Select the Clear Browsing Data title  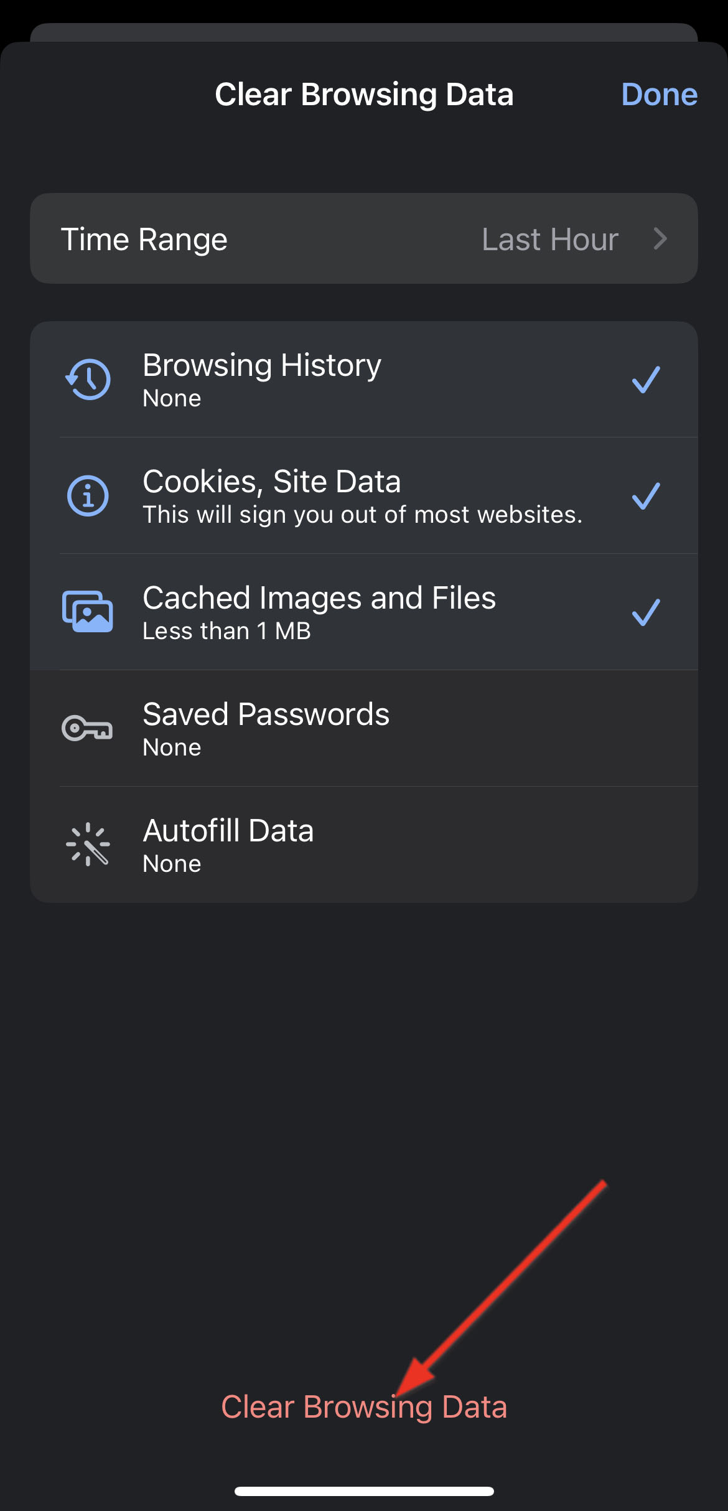tap(364, 95)
